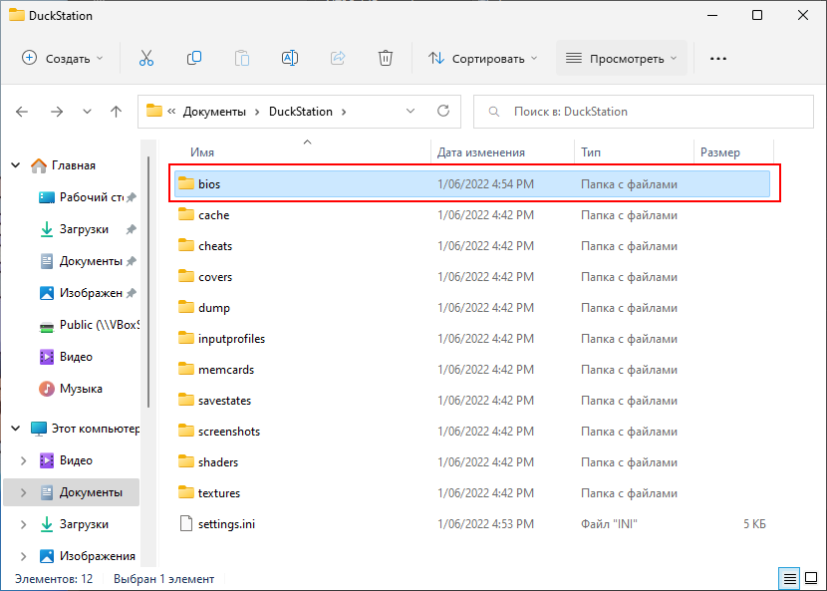
Task: Open the Сортировать (Sort) dropdown
Action: tap(482, 58)
